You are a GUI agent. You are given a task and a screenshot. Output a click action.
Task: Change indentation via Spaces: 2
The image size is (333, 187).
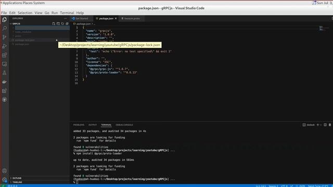(x=273, y=186)
